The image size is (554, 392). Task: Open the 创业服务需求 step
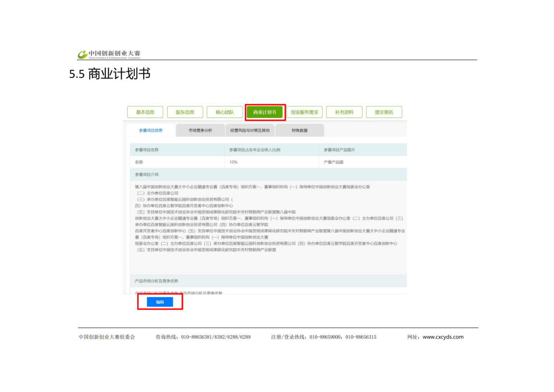304,112
